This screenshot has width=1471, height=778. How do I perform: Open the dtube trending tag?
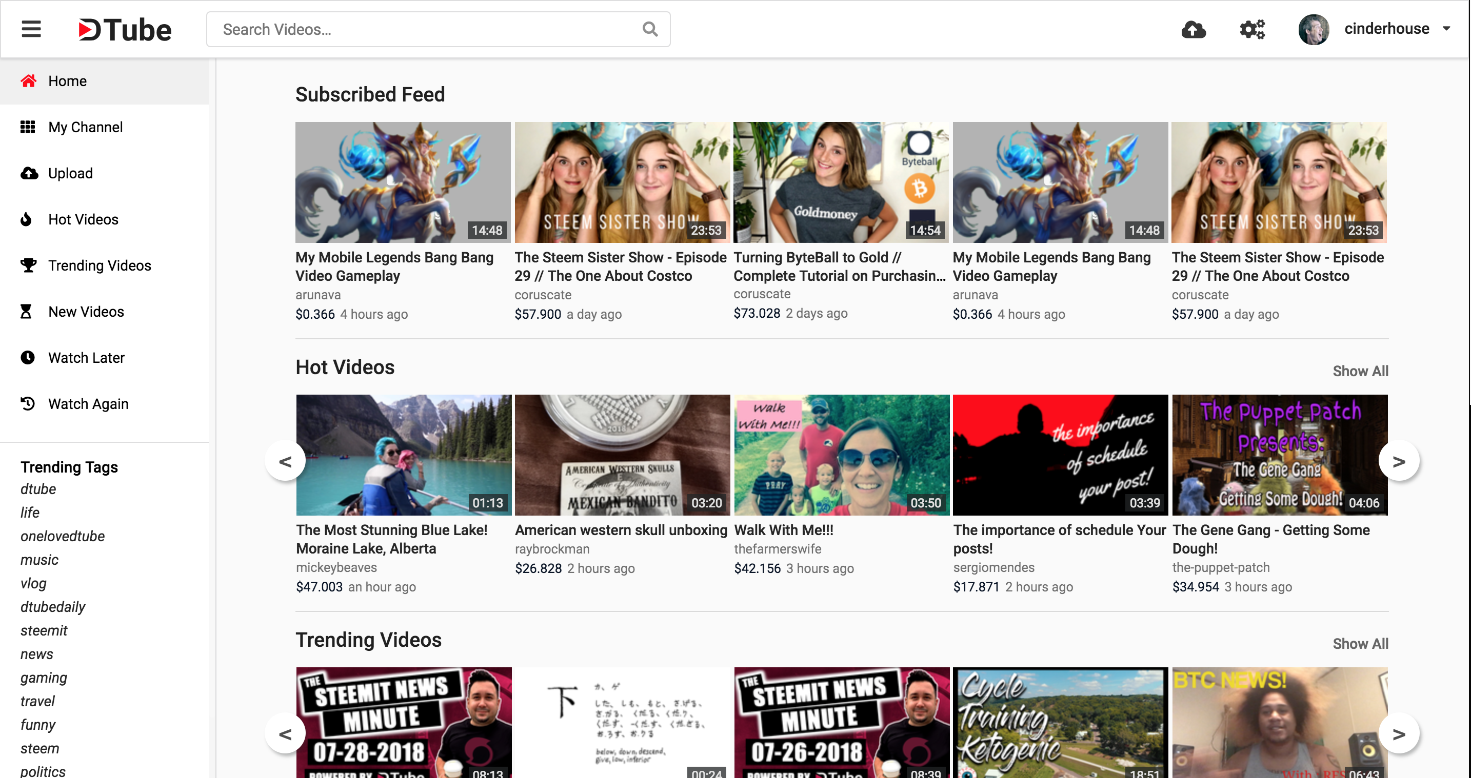coord(38,489)
